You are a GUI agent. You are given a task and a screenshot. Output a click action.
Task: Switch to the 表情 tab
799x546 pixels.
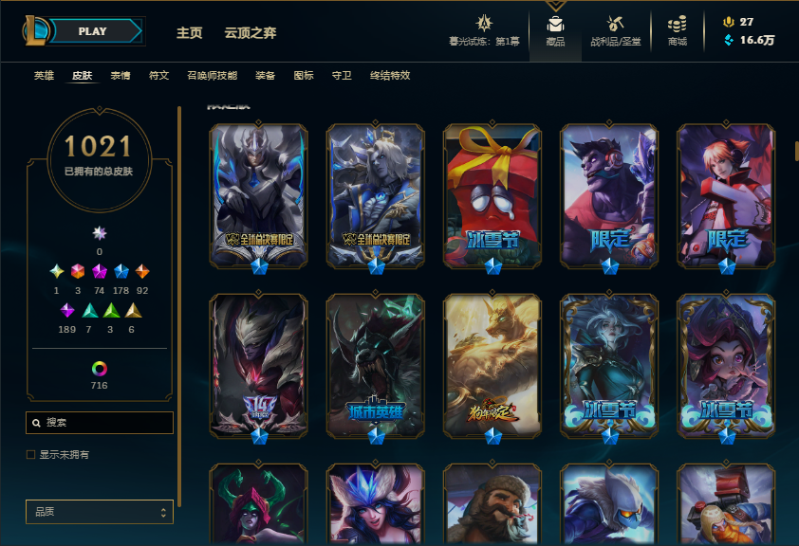(121, 75)
